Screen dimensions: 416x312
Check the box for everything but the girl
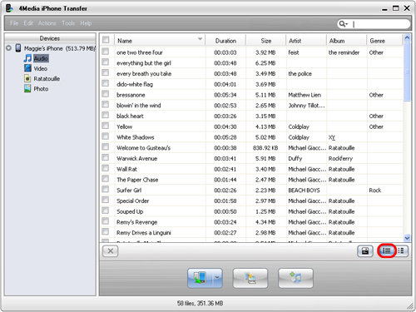click(x=105, y=62)
